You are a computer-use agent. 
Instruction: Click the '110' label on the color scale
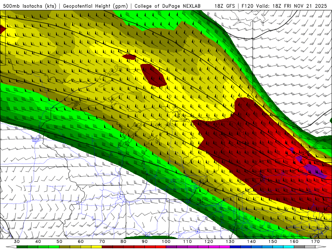[188, 242]
